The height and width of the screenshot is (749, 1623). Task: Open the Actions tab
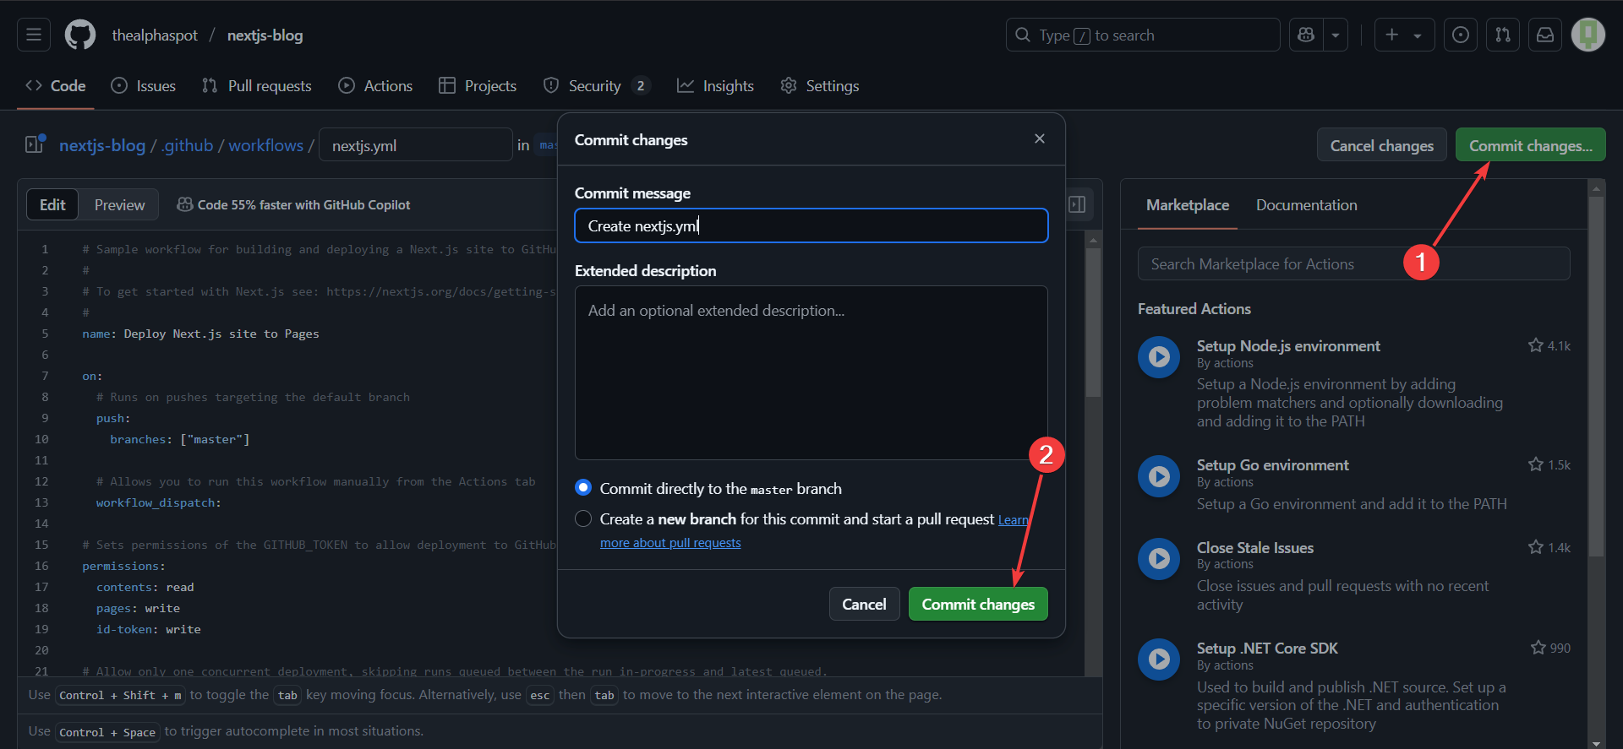point(376,85)
